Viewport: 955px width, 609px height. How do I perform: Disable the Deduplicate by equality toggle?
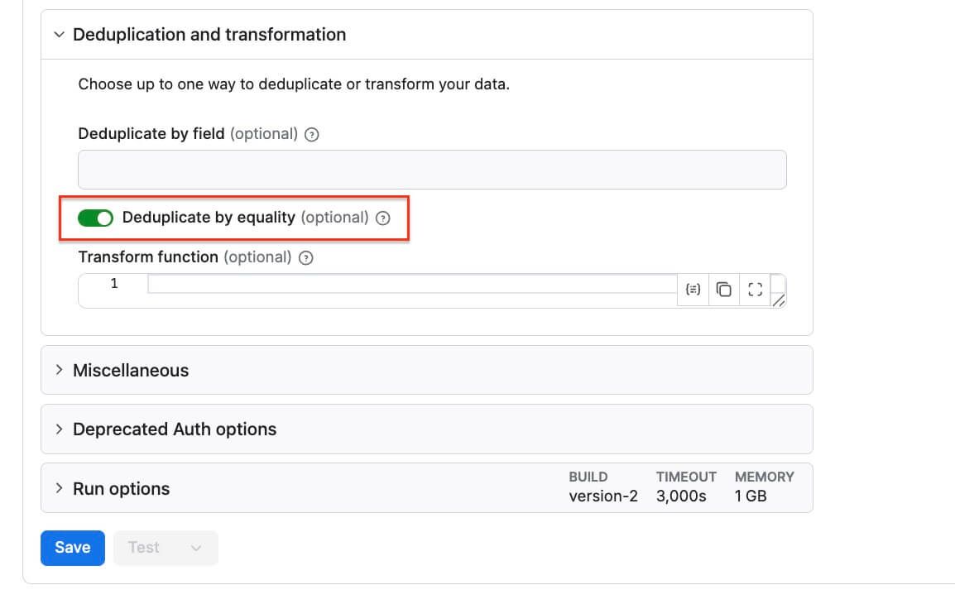pos(95,218)
